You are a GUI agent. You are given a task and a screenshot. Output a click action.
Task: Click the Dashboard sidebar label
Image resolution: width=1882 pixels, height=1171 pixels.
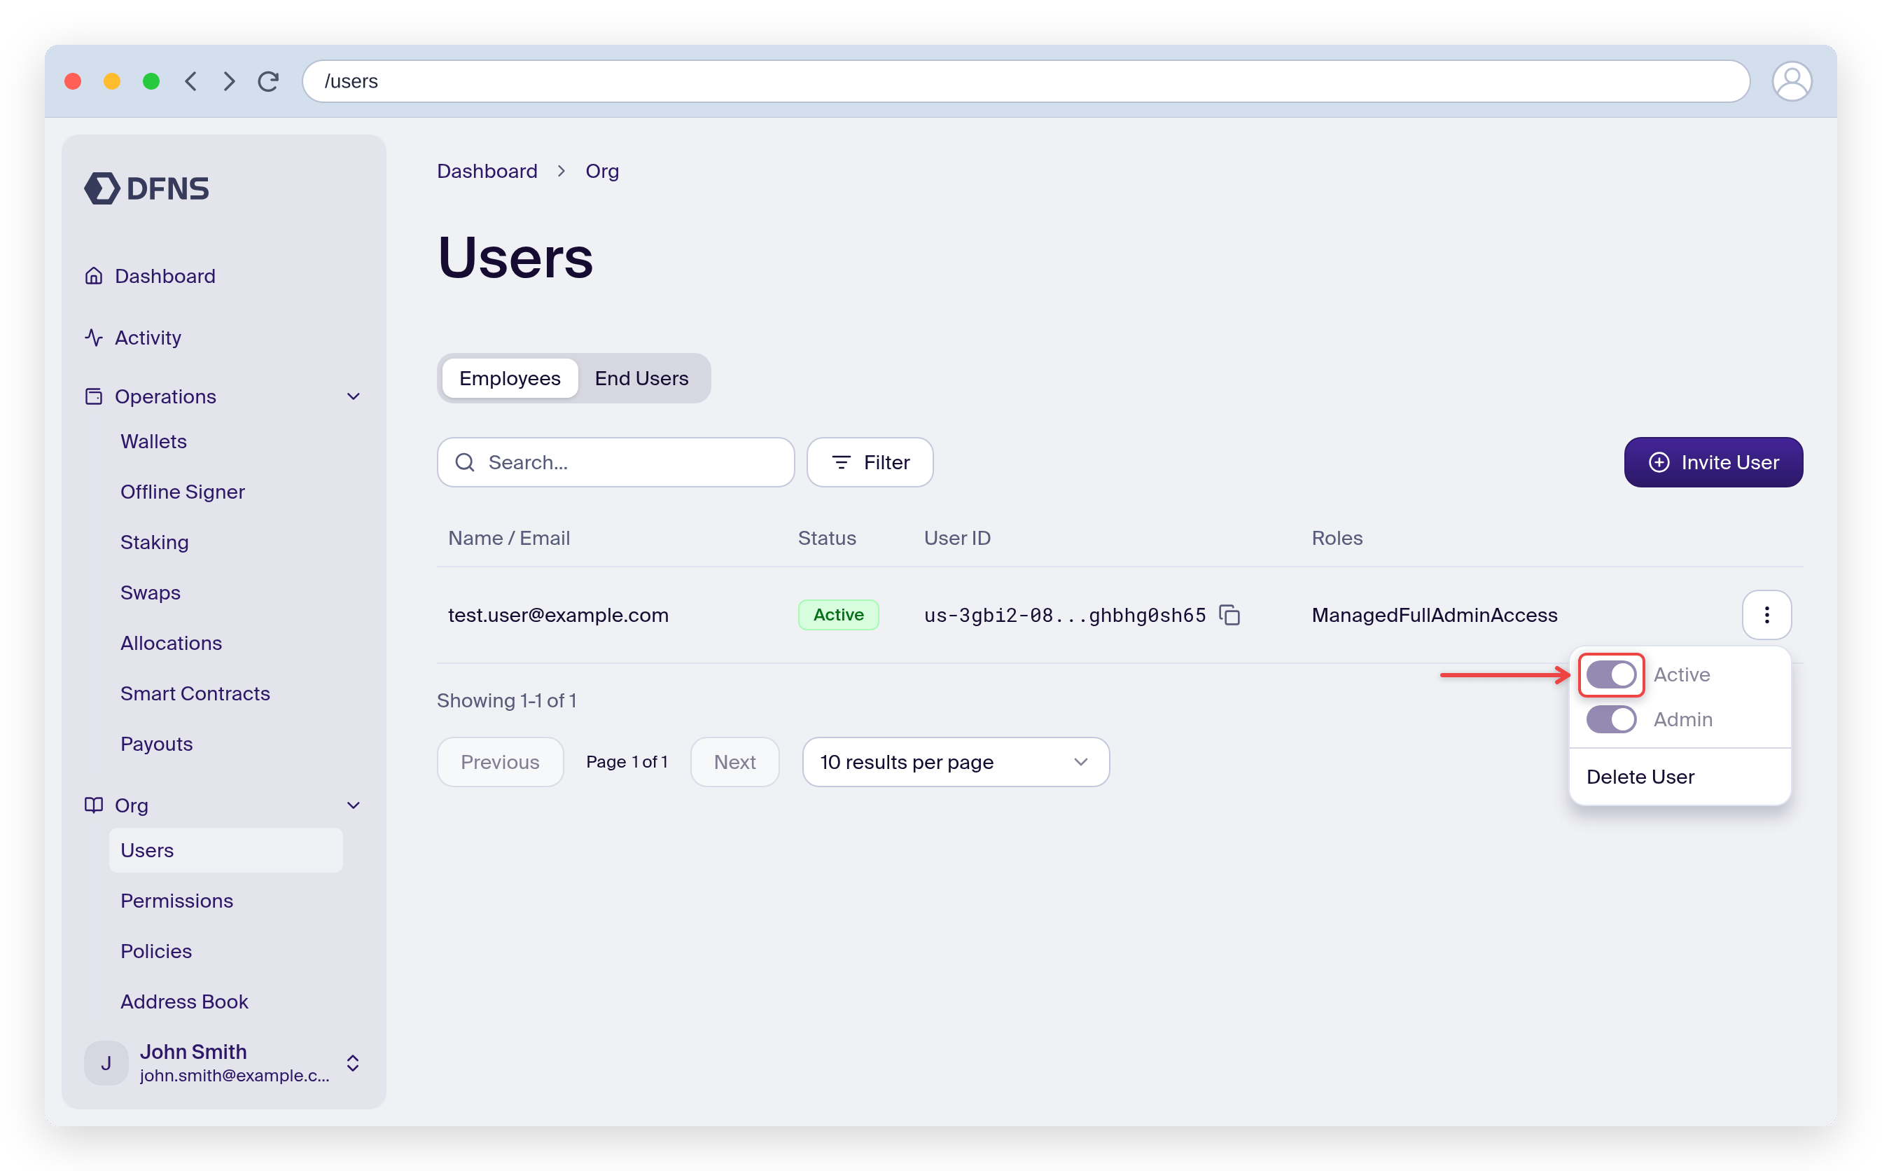pos(165,276)
